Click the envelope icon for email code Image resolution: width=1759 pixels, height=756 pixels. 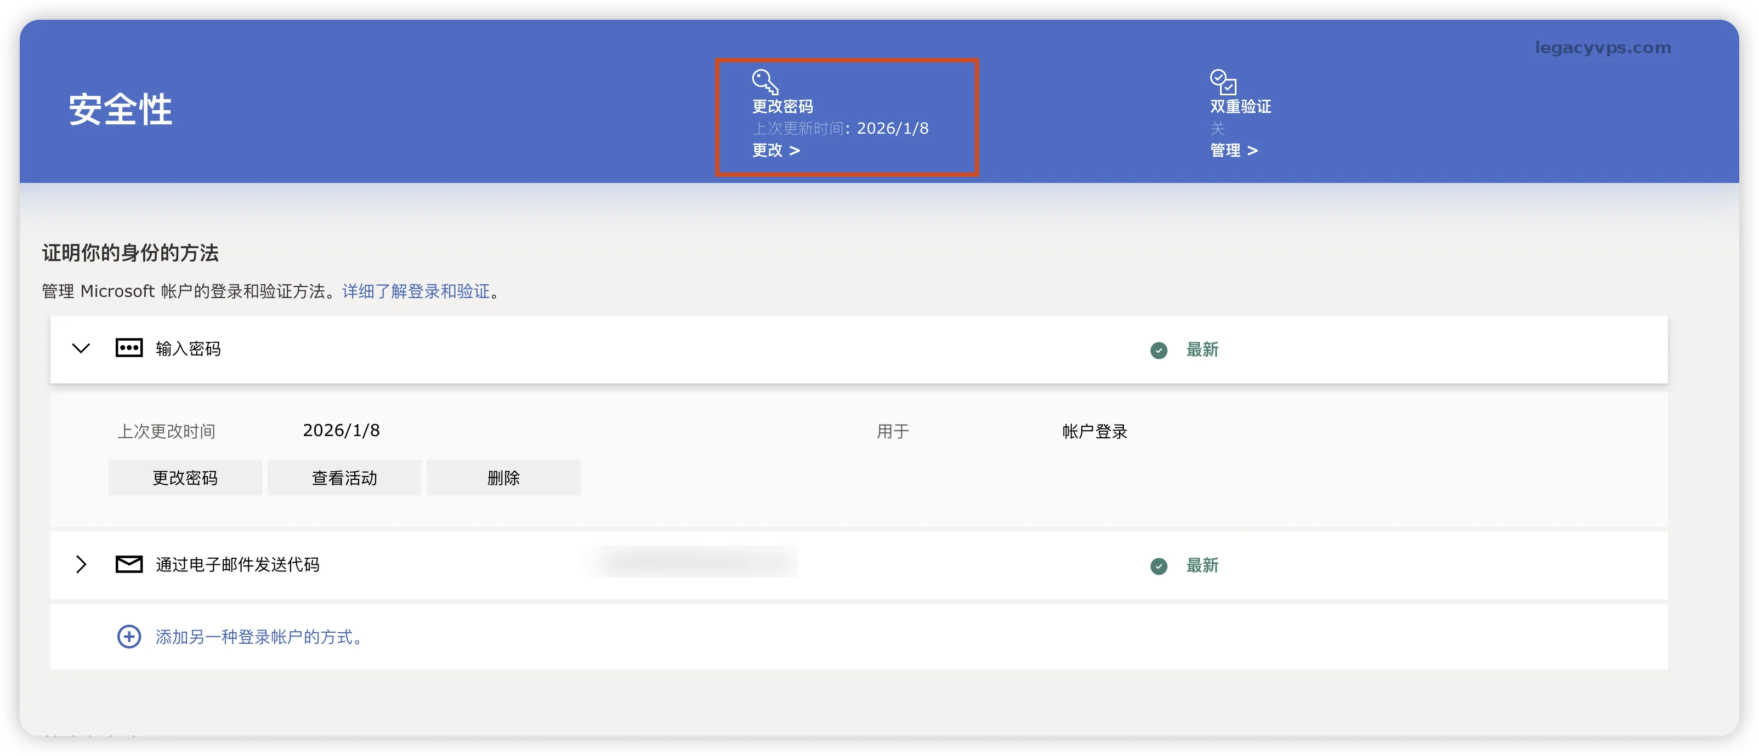point(128,564)
